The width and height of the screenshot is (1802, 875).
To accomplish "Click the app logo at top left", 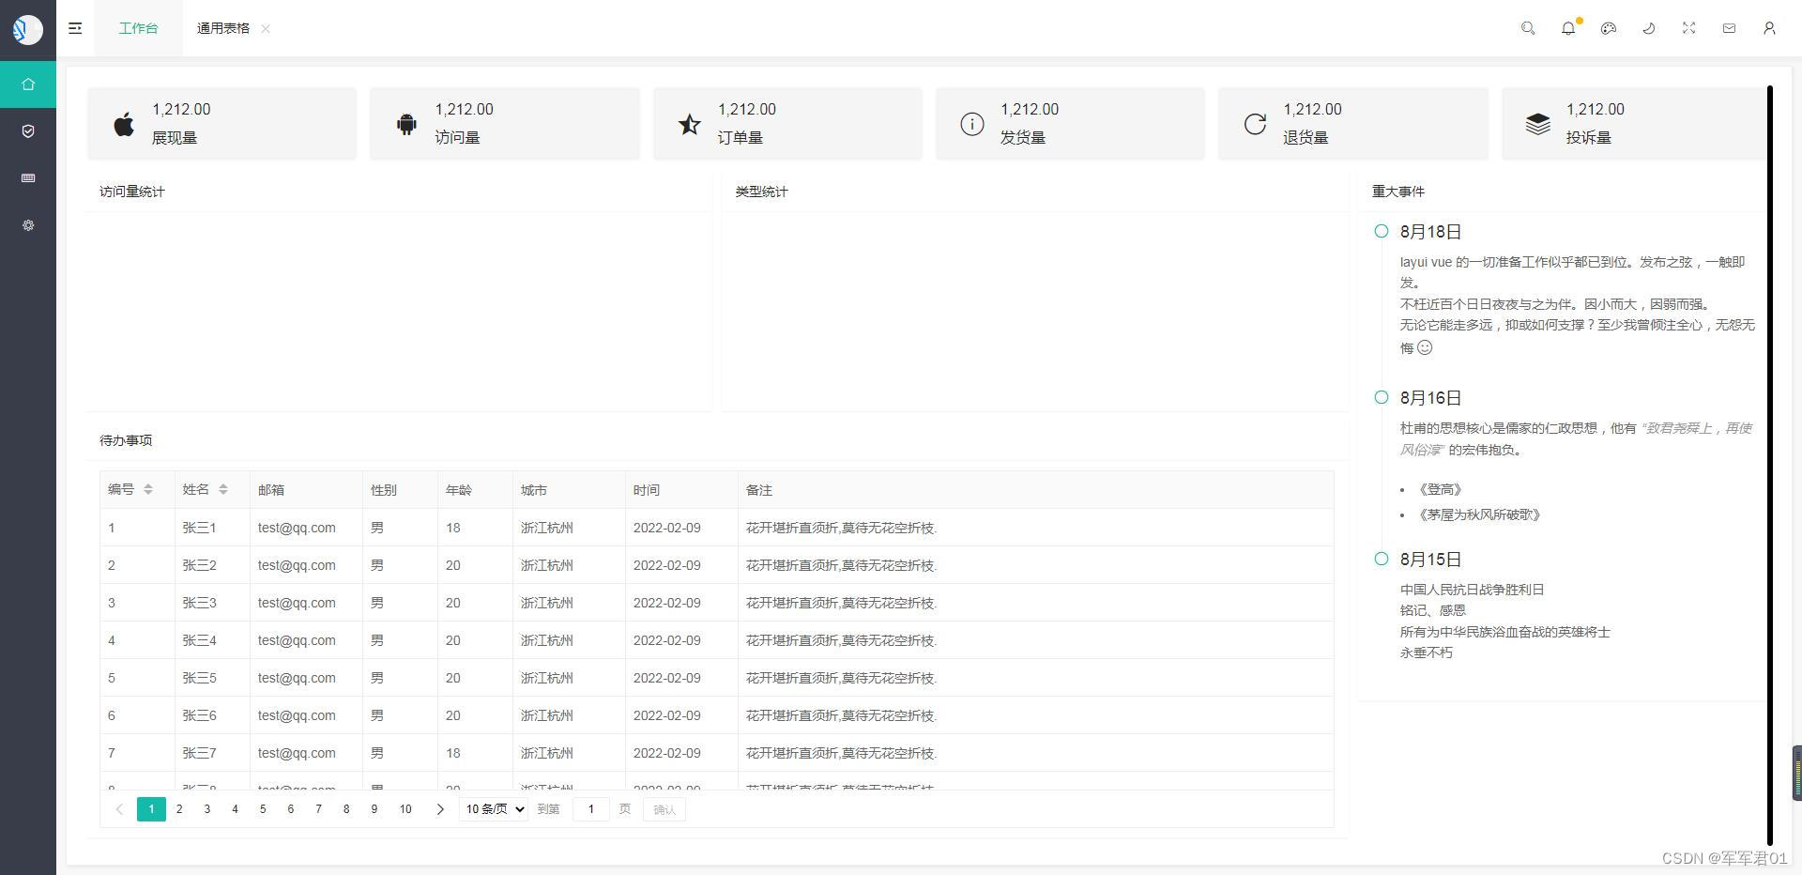I will 28,29.
